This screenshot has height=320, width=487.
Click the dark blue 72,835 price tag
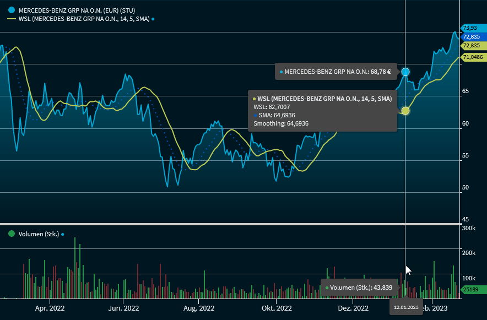click(x=471, y=37)
